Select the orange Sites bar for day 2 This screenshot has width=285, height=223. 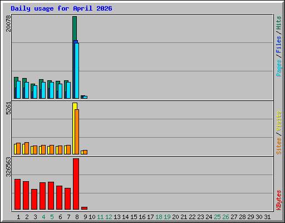click(x=27, y=148)
